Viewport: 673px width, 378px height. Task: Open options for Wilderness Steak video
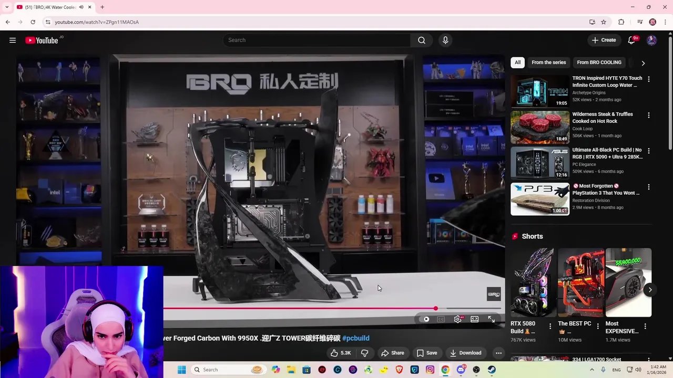(648, 115)
